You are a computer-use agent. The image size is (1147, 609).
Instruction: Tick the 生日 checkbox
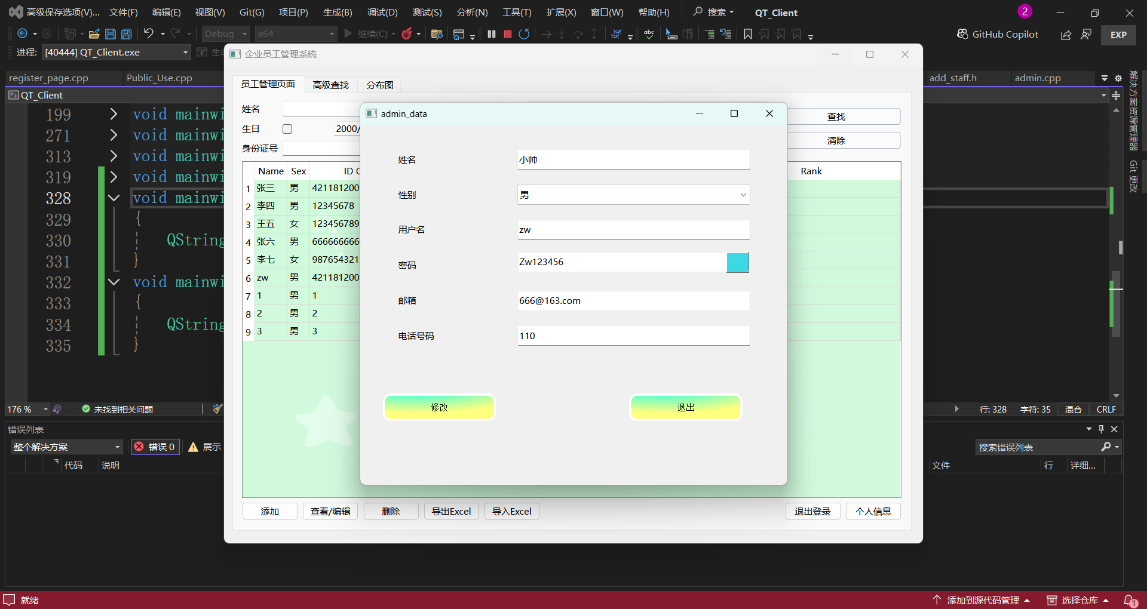click(287, 129)
